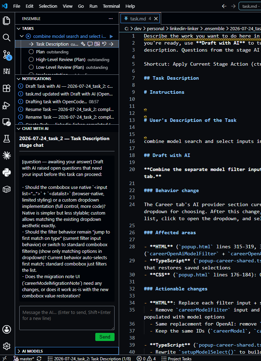Click editor line 18 '## Draft with AI' heading

point(167,156)
